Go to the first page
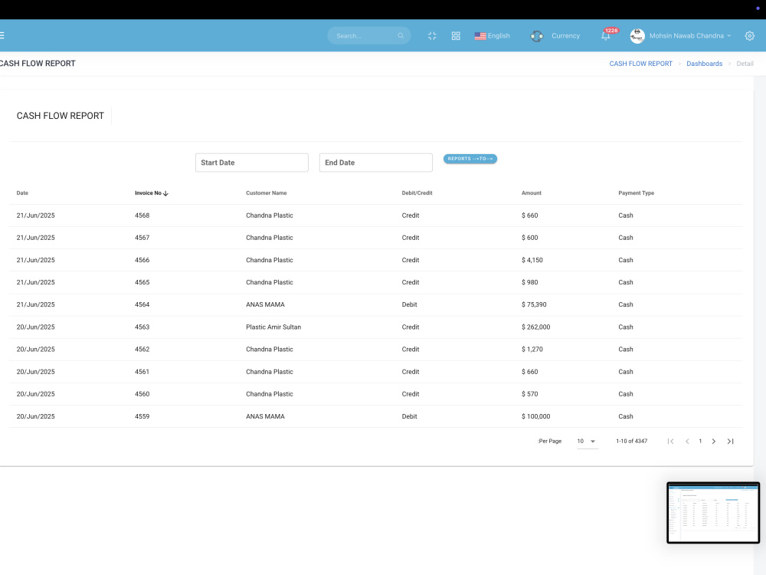Image resolution: width=766 pixels, height=575 pixels. [671, 441]
